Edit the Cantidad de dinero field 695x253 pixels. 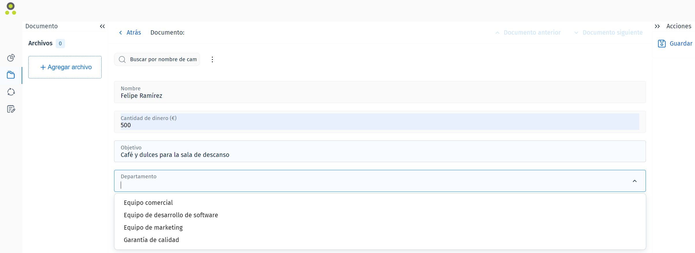(x=380, y=122)
